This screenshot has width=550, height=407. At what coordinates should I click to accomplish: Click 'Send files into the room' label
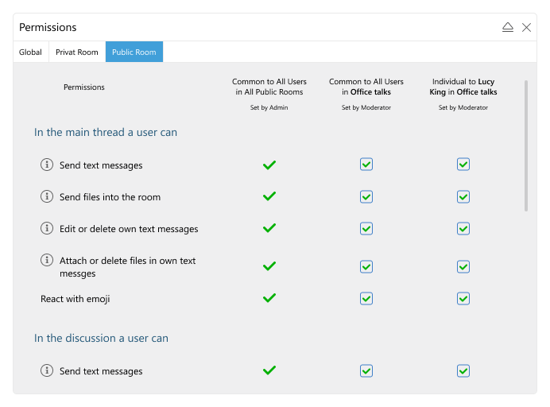(x=110, y=197)
